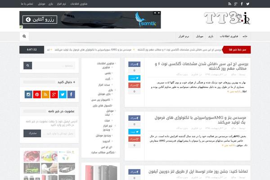Share the Mercedes AMG post on Facebook

(134, 118)
